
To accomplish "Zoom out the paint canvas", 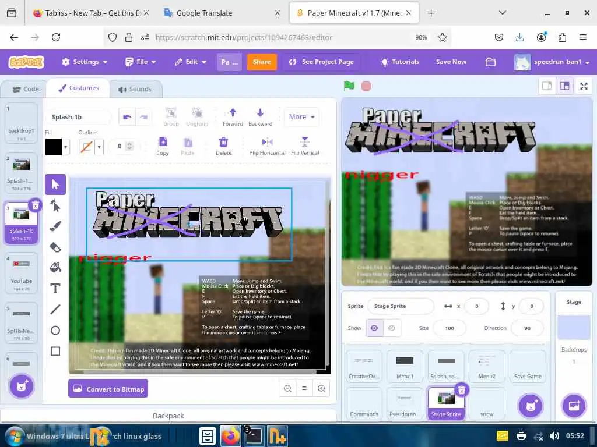I will pyautogui.click(x=287, y=388).
